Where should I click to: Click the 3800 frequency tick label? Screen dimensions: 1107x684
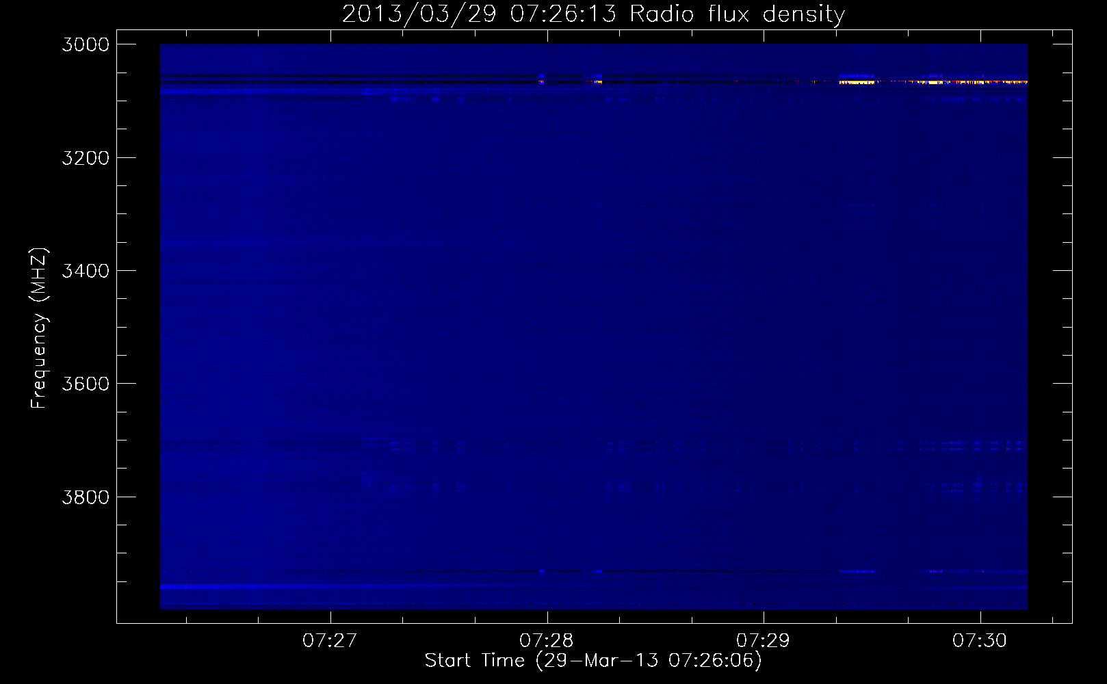86,497
